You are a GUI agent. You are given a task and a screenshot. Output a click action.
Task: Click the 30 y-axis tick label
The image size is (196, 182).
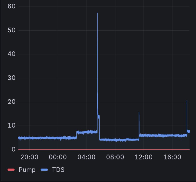coord(12,78)
